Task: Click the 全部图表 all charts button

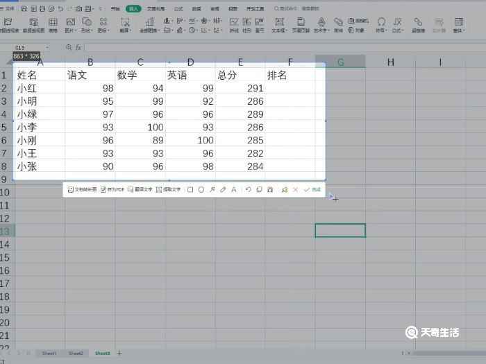Action: [x=149, y=25]
